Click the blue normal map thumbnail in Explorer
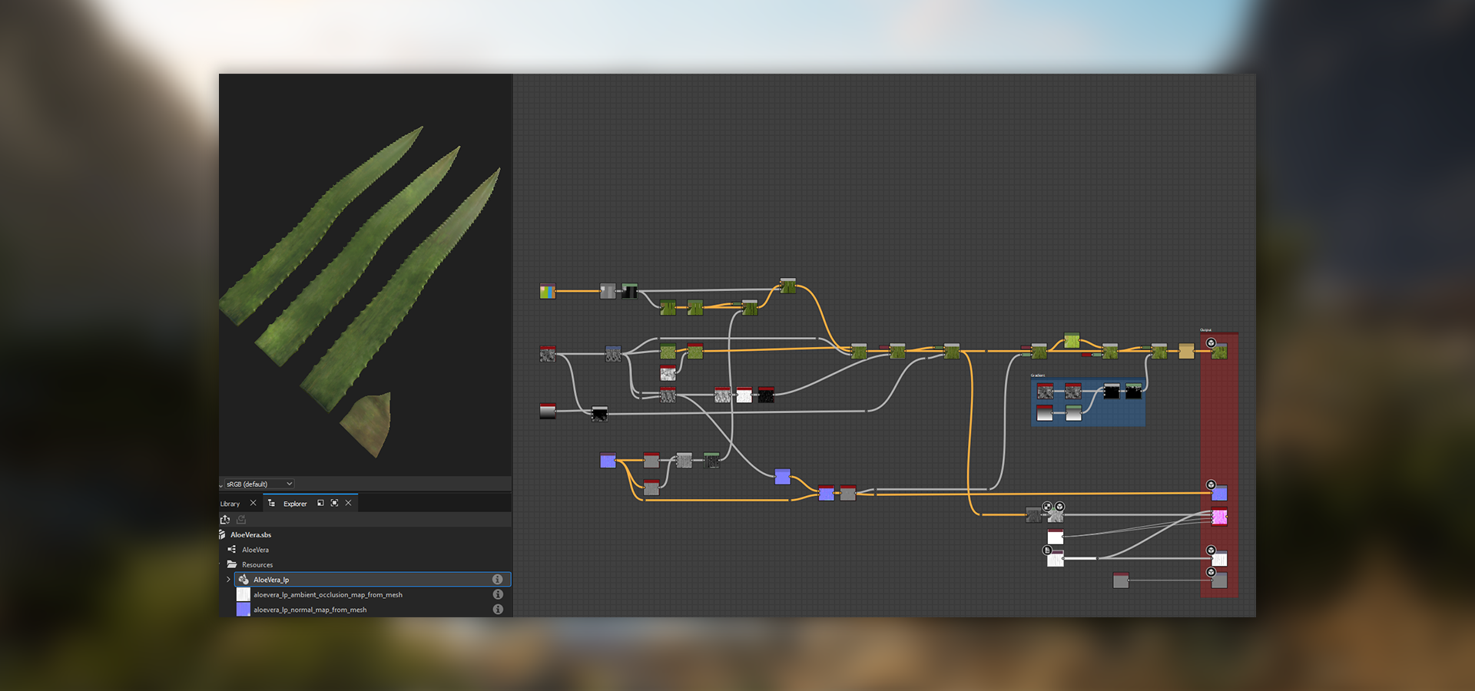 pos(243,610)
